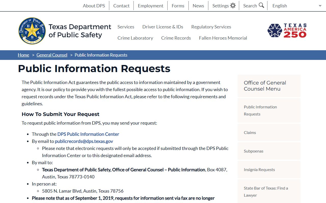Open Driver License & IDs menu
The height and width of the screenshot is (203, 326).
[x=163, y=27]
